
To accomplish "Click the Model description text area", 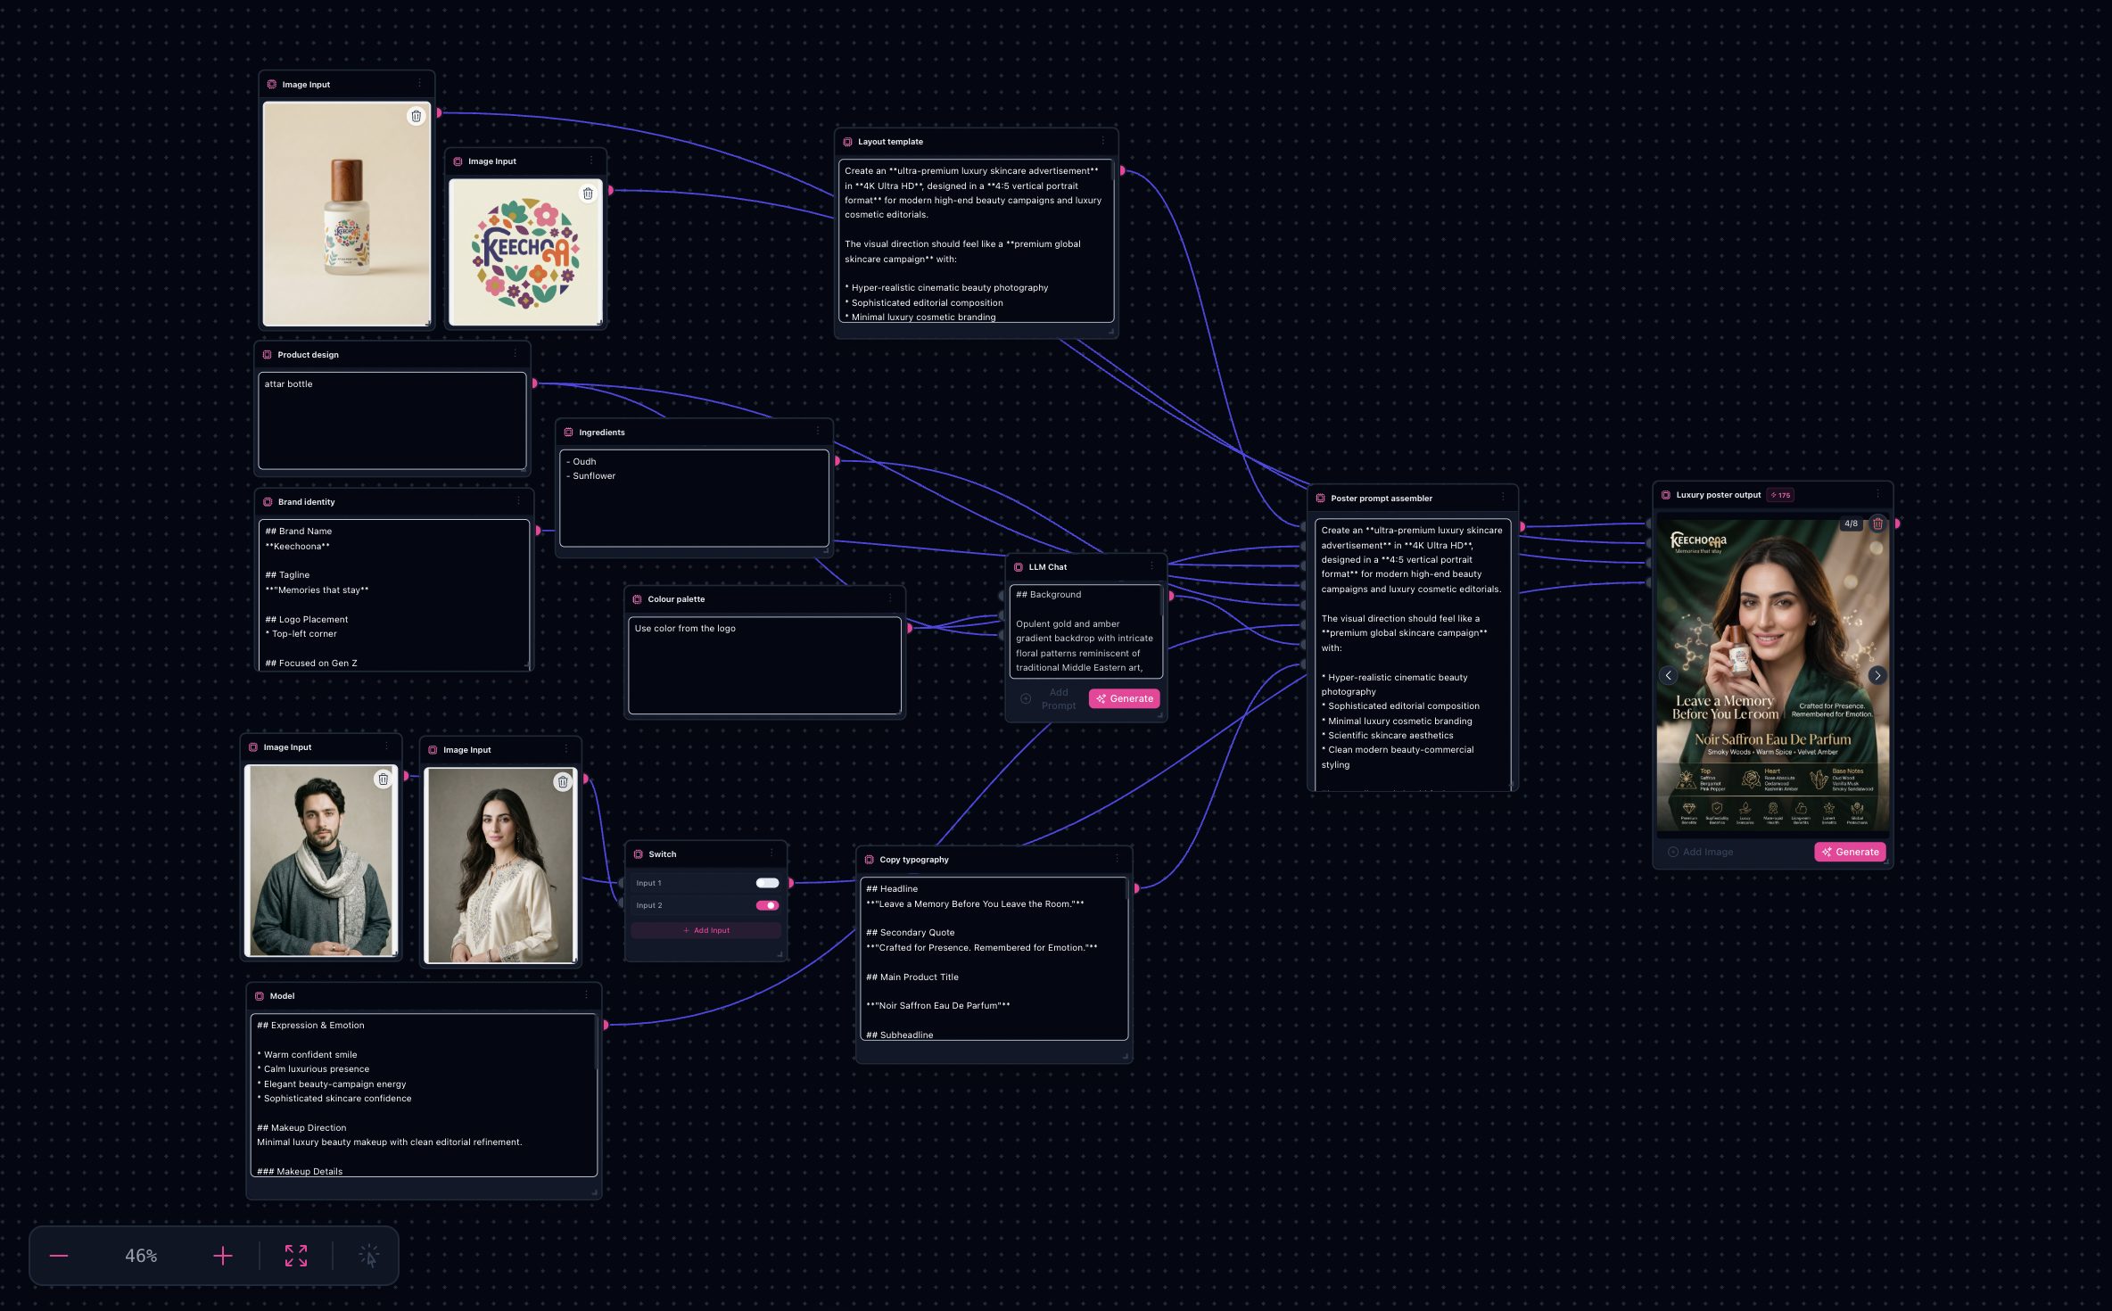I will (x=424, y=1095).
